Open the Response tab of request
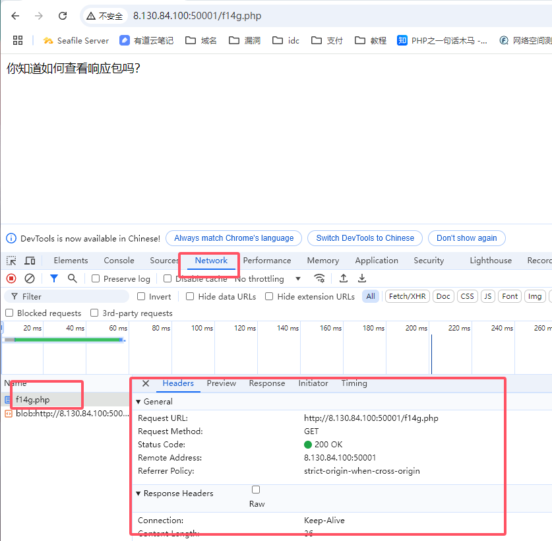The height and width of the screenshot is (541, 552). (266, 383)
